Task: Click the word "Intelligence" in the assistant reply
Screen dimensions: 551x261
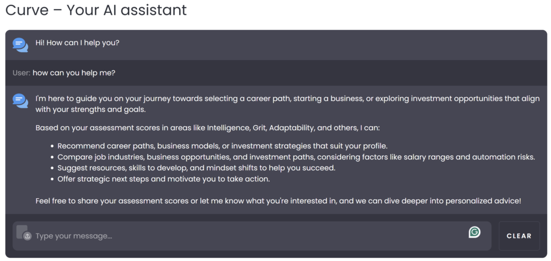Action: click(228, 128)
